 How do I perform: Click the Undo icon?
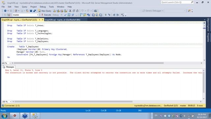coord(82,11)
